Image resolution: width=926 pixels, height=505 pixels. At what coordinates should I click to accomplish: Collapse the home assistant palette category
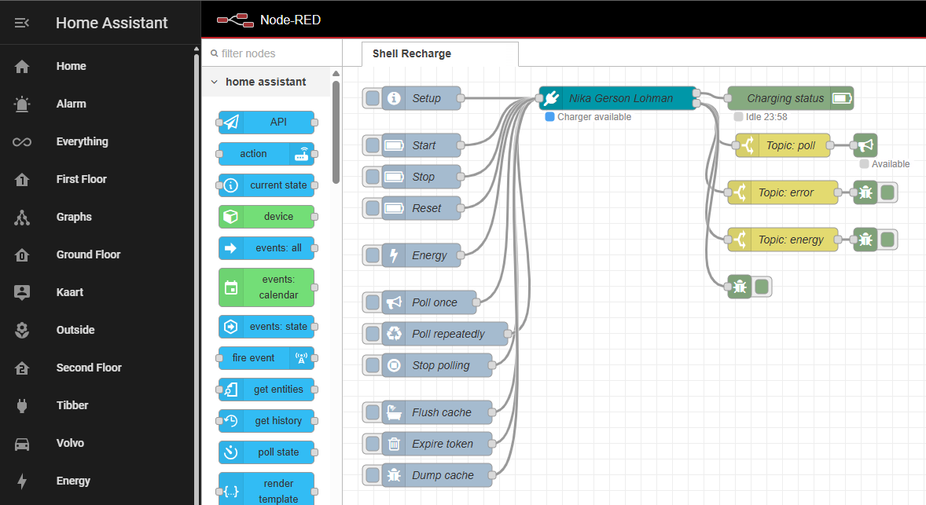214,82
